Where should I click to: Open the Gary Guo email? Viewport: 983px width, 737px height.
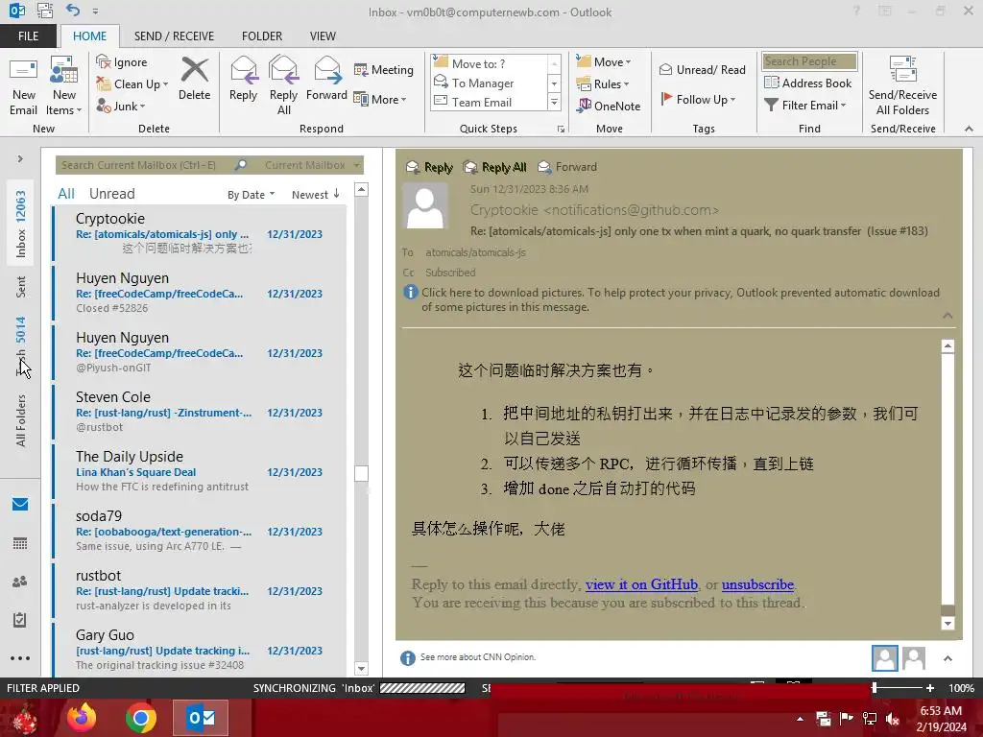(x=200, y=650)
